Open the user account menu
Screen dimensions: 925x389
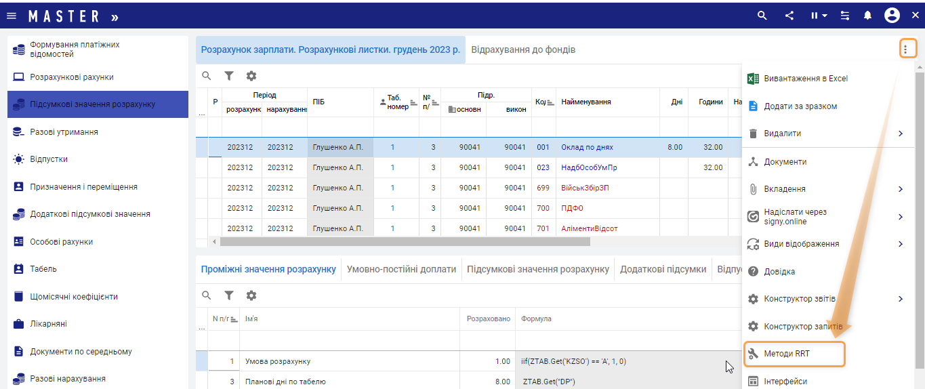point(892,16)
